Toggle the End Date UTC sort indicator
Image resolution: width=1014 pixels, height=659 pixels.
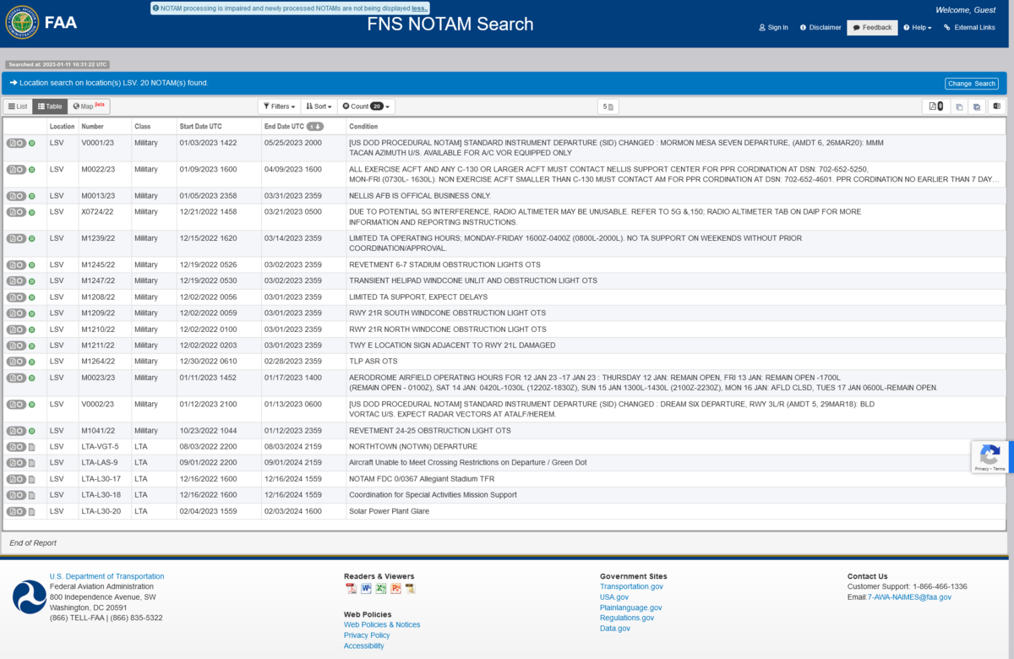(314, 127)
